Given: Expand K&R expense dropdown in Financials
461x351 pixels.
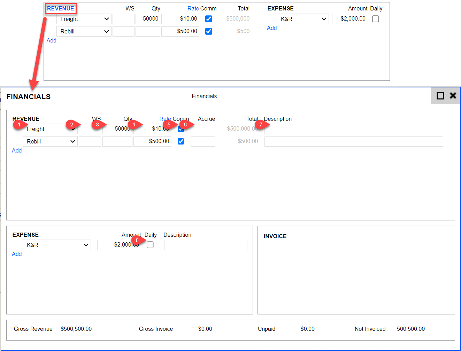Looking at the screenshot, I should pyautogui.click(x=57, y=245).
